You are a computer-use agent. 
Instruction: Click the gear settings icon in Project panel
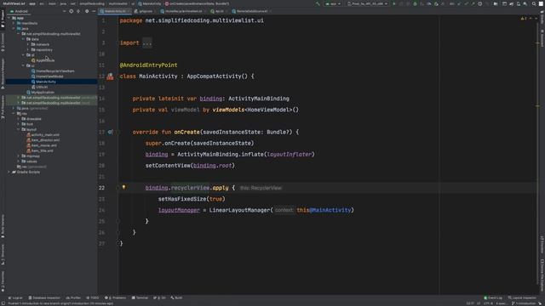pos(87,11)
